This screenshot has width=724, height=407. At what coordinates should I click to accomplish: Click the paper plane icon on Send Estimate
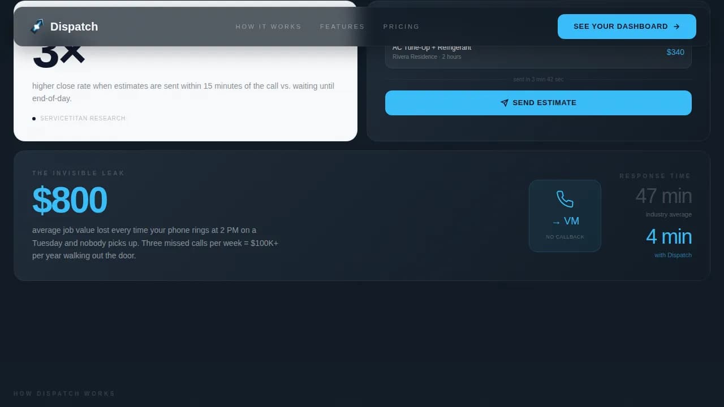click(x=505, y=103)
